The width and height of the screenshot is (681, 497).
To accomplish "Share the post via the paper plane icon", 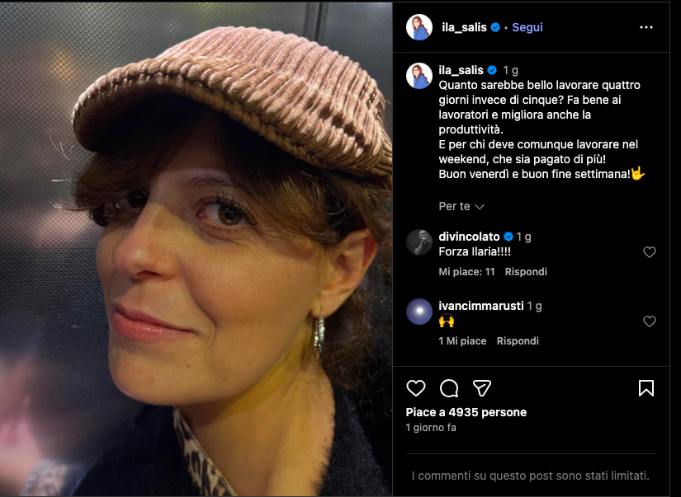I will pos(482,388).
